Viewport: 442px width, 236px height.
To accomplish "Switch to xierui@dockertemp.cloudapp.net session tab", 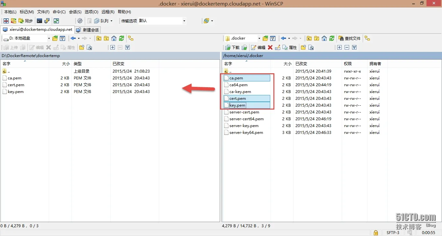I will point(38,29).
